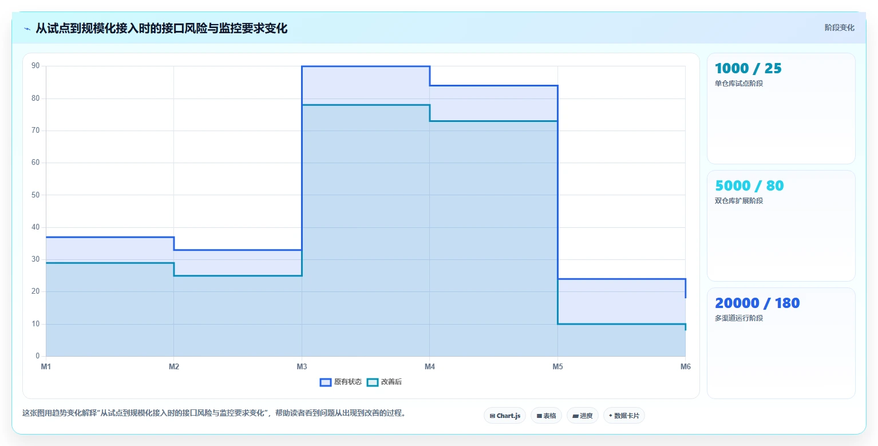Select the 表格 tag
The image size is (878, 446).
pos(546,416)
